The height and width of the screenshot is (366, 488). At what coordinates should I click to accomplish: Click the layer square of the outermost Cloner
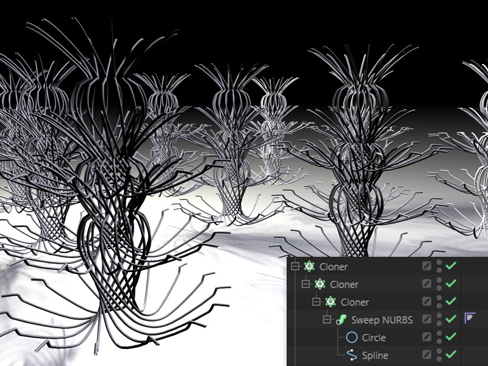[426, 265]
